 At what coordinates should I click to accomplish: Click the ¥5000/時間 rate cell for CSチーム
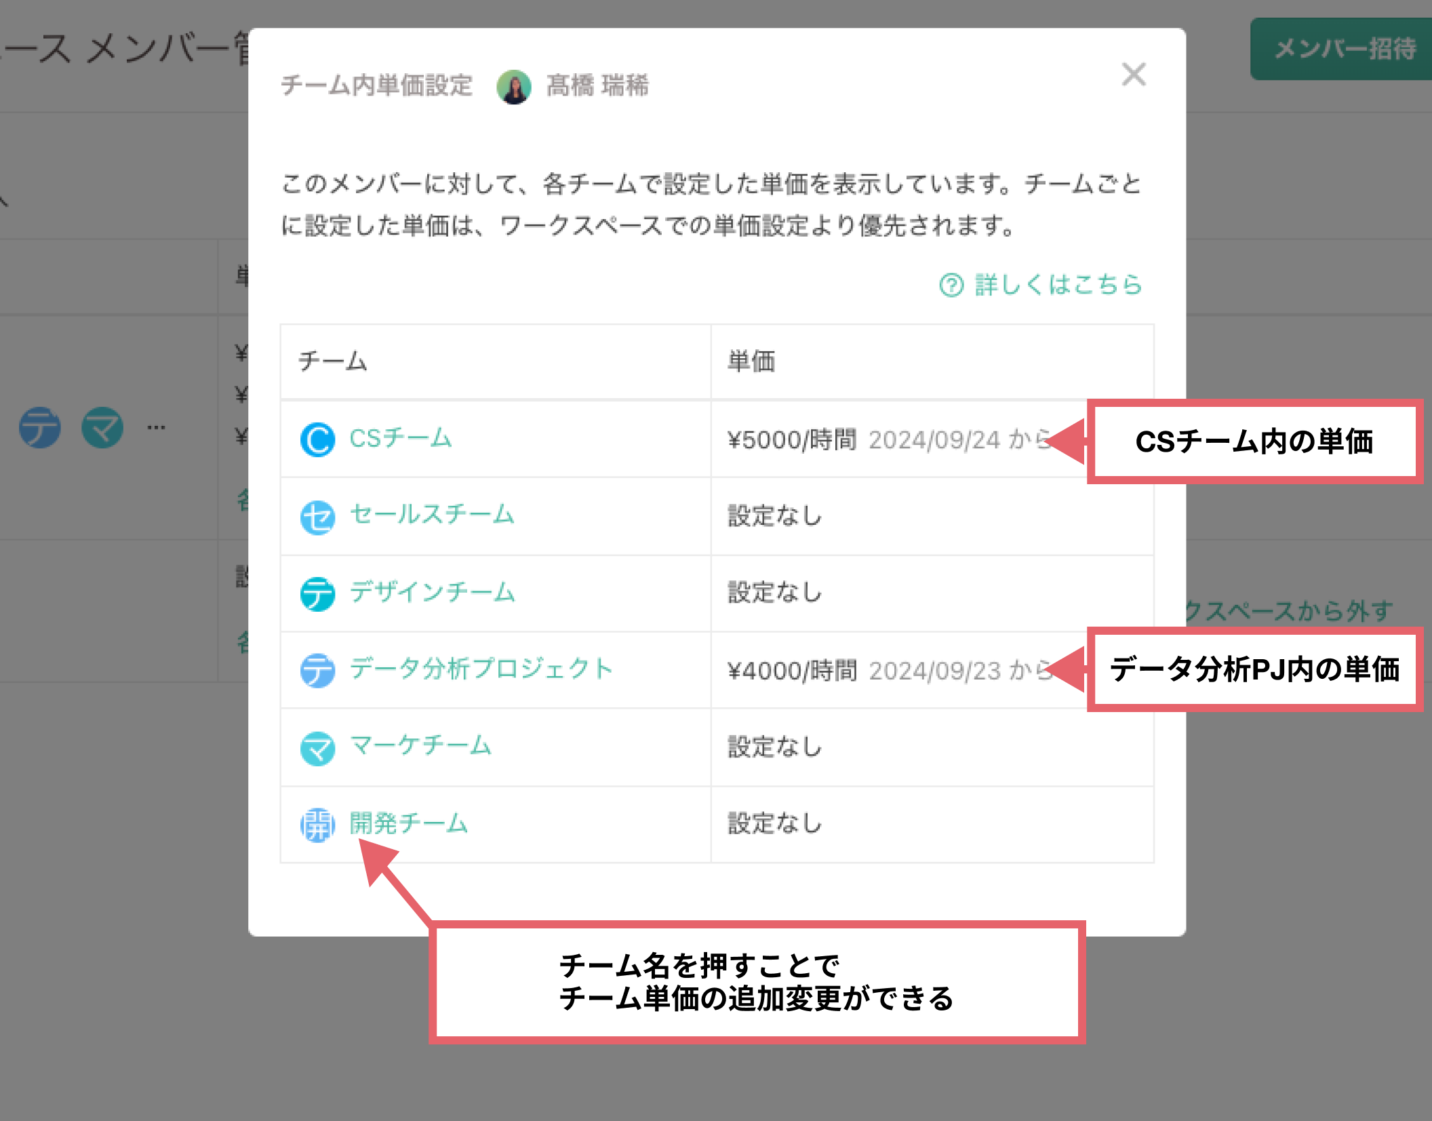(x=791, y=440)
